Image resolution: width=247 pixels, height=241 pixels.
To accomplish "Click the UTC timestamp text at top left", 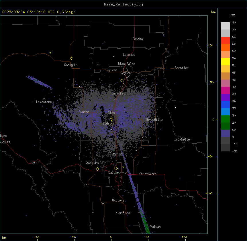I will coord(38,12).
